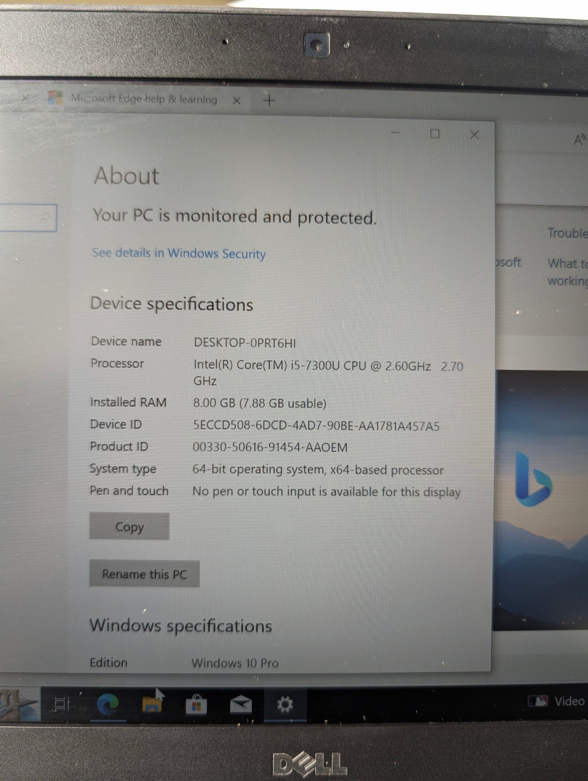Screen dimensions: 588x781
Task: Close the Settings About window
Action: 474,135
